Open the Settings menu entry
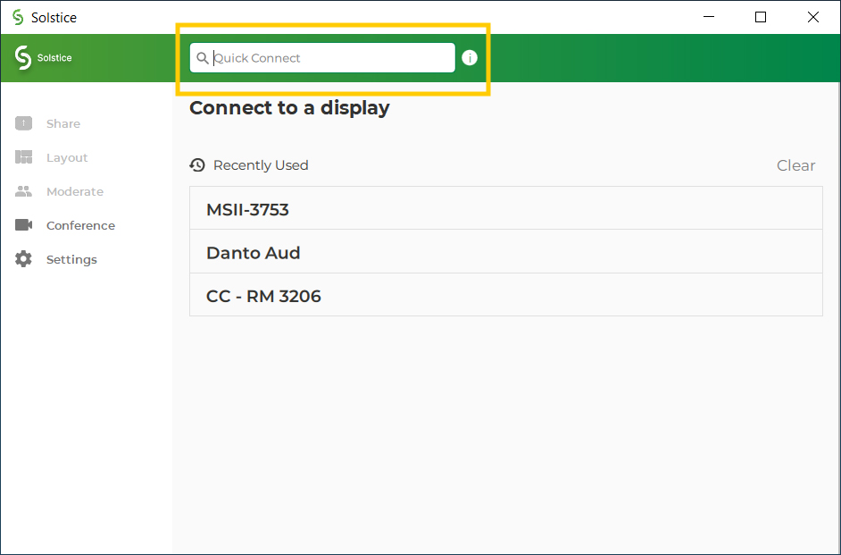 pyautogui.click(x=71, y=259)
